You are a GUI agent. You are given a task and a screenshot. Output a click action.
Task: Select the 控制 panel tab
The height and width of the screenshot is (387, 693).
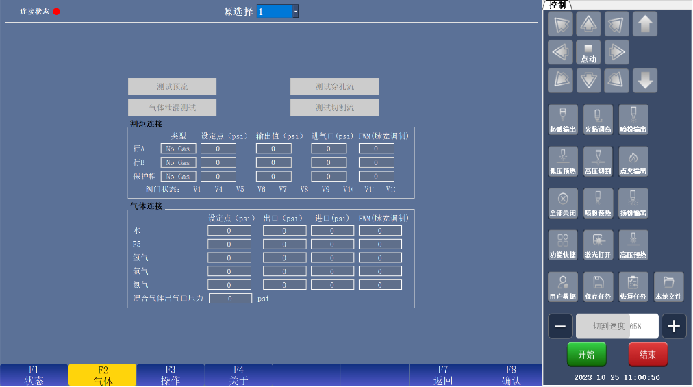coord(557,5)
